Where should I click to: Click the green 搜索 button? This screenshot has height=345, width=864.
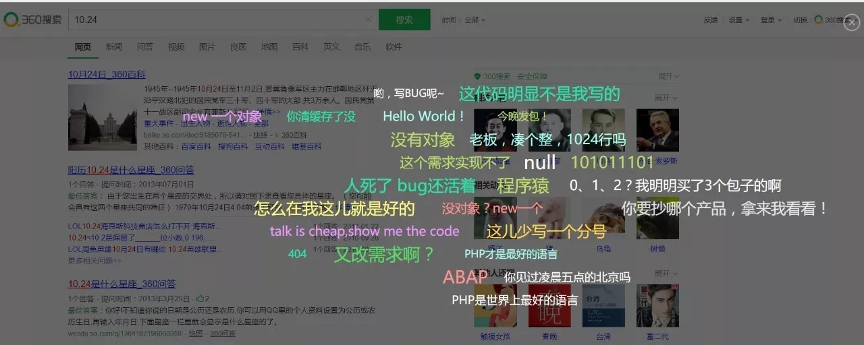coord(404,20)
